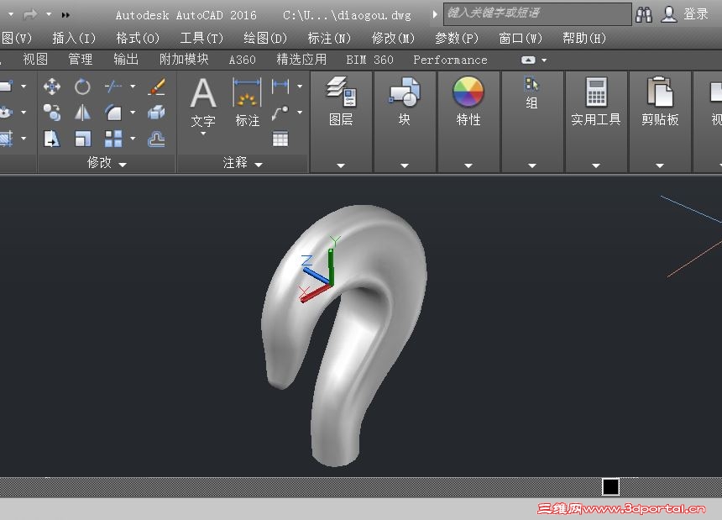
Task: Choose the Leader tool icon
Action: 280,113
